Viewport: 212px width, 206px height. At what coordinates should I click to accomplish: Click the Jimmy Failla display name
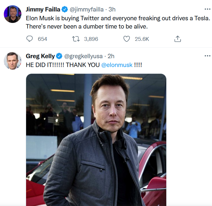(x=43, y=9)
